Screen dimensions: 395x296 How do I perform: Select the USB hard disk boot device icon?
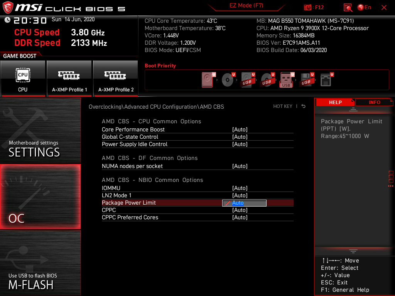coord(247,80)
